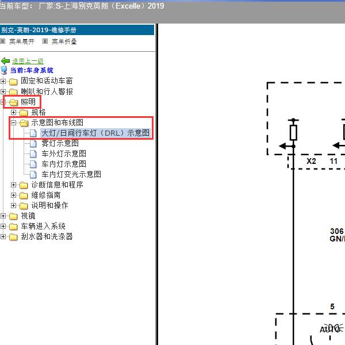The width and height of the screenshot is (345, 345).
Task: Click the 菜单展开 list icon
Action: [3, 41]
